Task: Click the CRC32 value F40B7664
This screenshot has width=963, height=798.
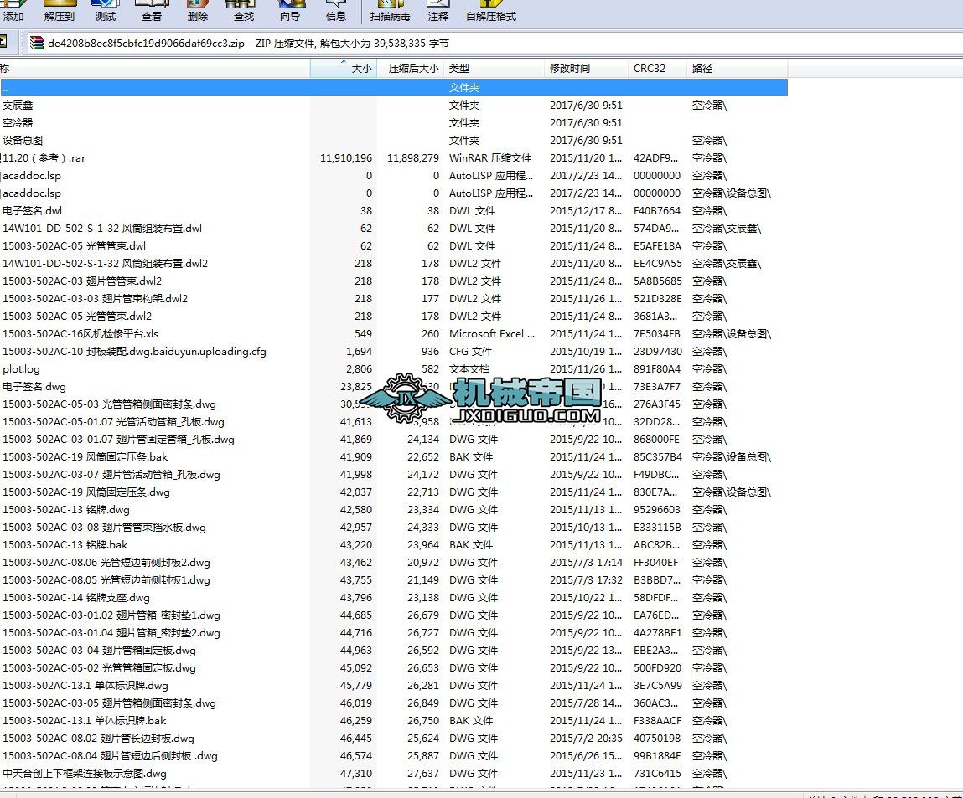Action: pyautogui.click(x=656, y=211)
